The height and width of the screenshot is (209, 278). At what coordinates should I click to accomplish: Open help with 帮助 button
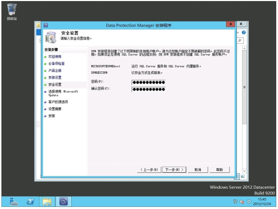(220, 170)
